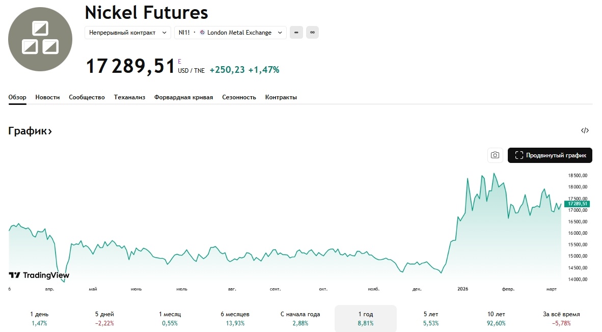The height and width of the screenshot is (332, 602).
Task: Switch to the Новости tab
Action: click(x=47, y=97)
